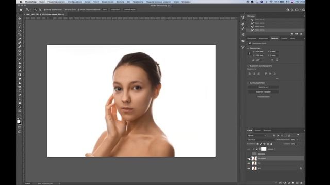Toggle the scrubby zoom checkbox
The height and width of the screenshot is (185, 330).
(x=78, y=10)
